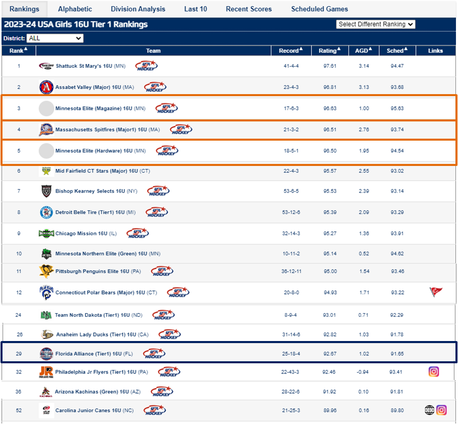Sort by the AGD column header
This screenshot has width=458, height=424.
point(363,51)
